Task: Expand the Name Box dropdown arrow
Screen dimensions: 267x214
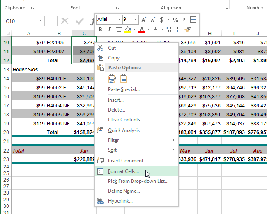Action: click(41, 21)
